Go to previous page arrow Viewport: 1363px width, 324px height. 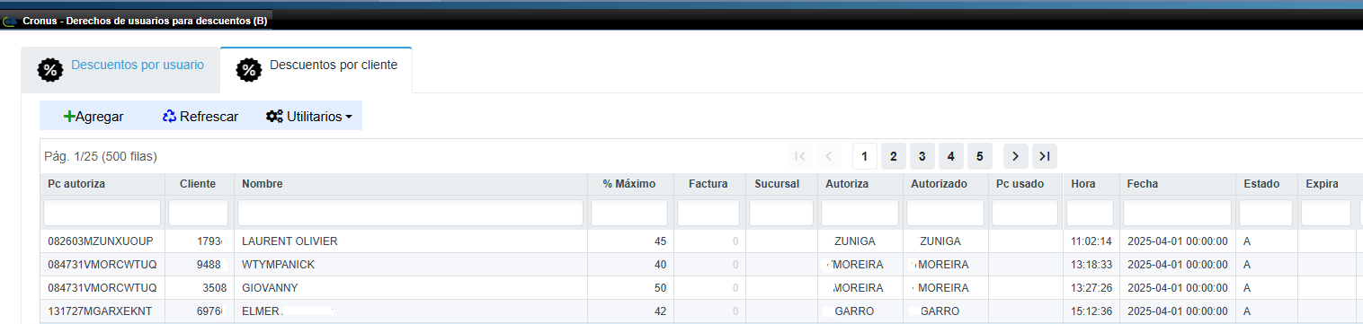tap(830, 156)
